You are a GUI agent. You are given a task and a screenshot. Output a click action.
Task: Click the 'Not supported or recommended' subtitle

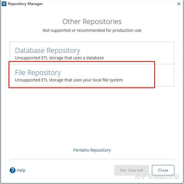tap(92, 30)
